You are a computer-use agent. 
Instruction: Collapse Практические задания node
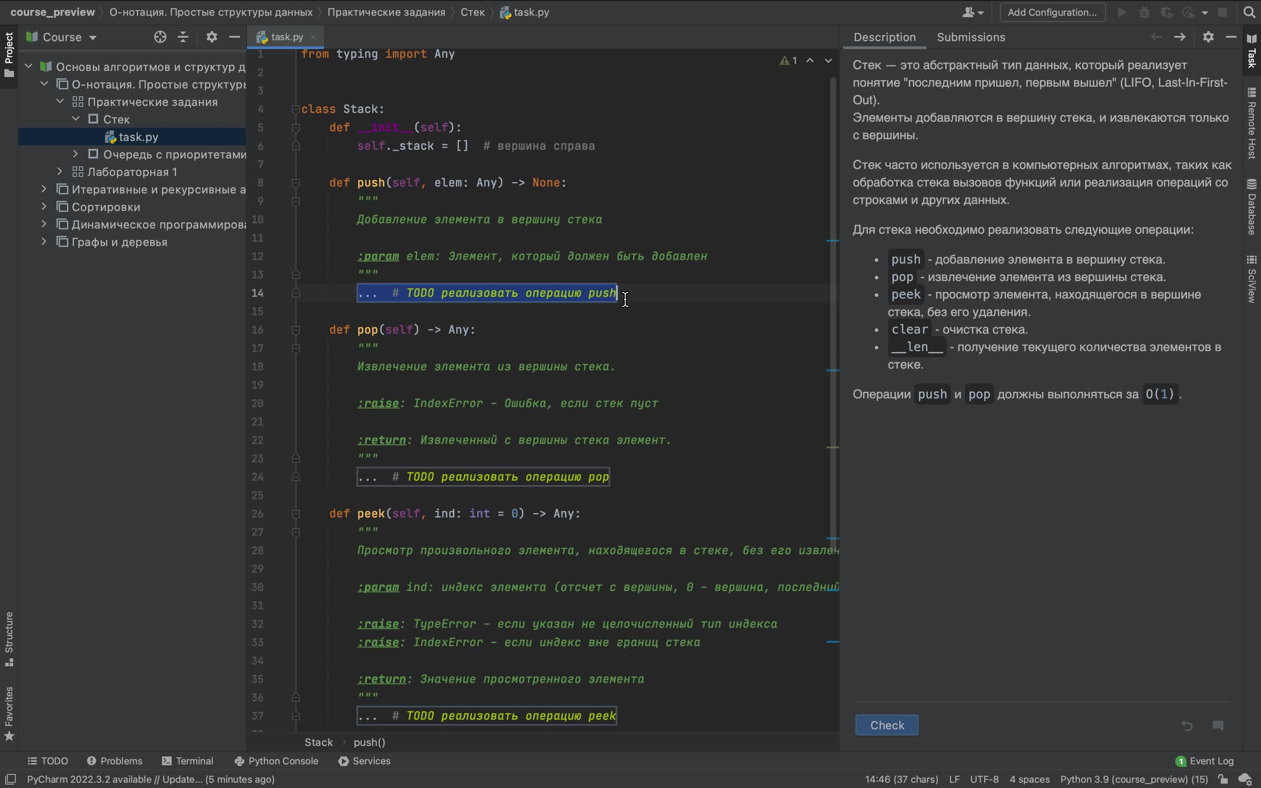point(60,101)
